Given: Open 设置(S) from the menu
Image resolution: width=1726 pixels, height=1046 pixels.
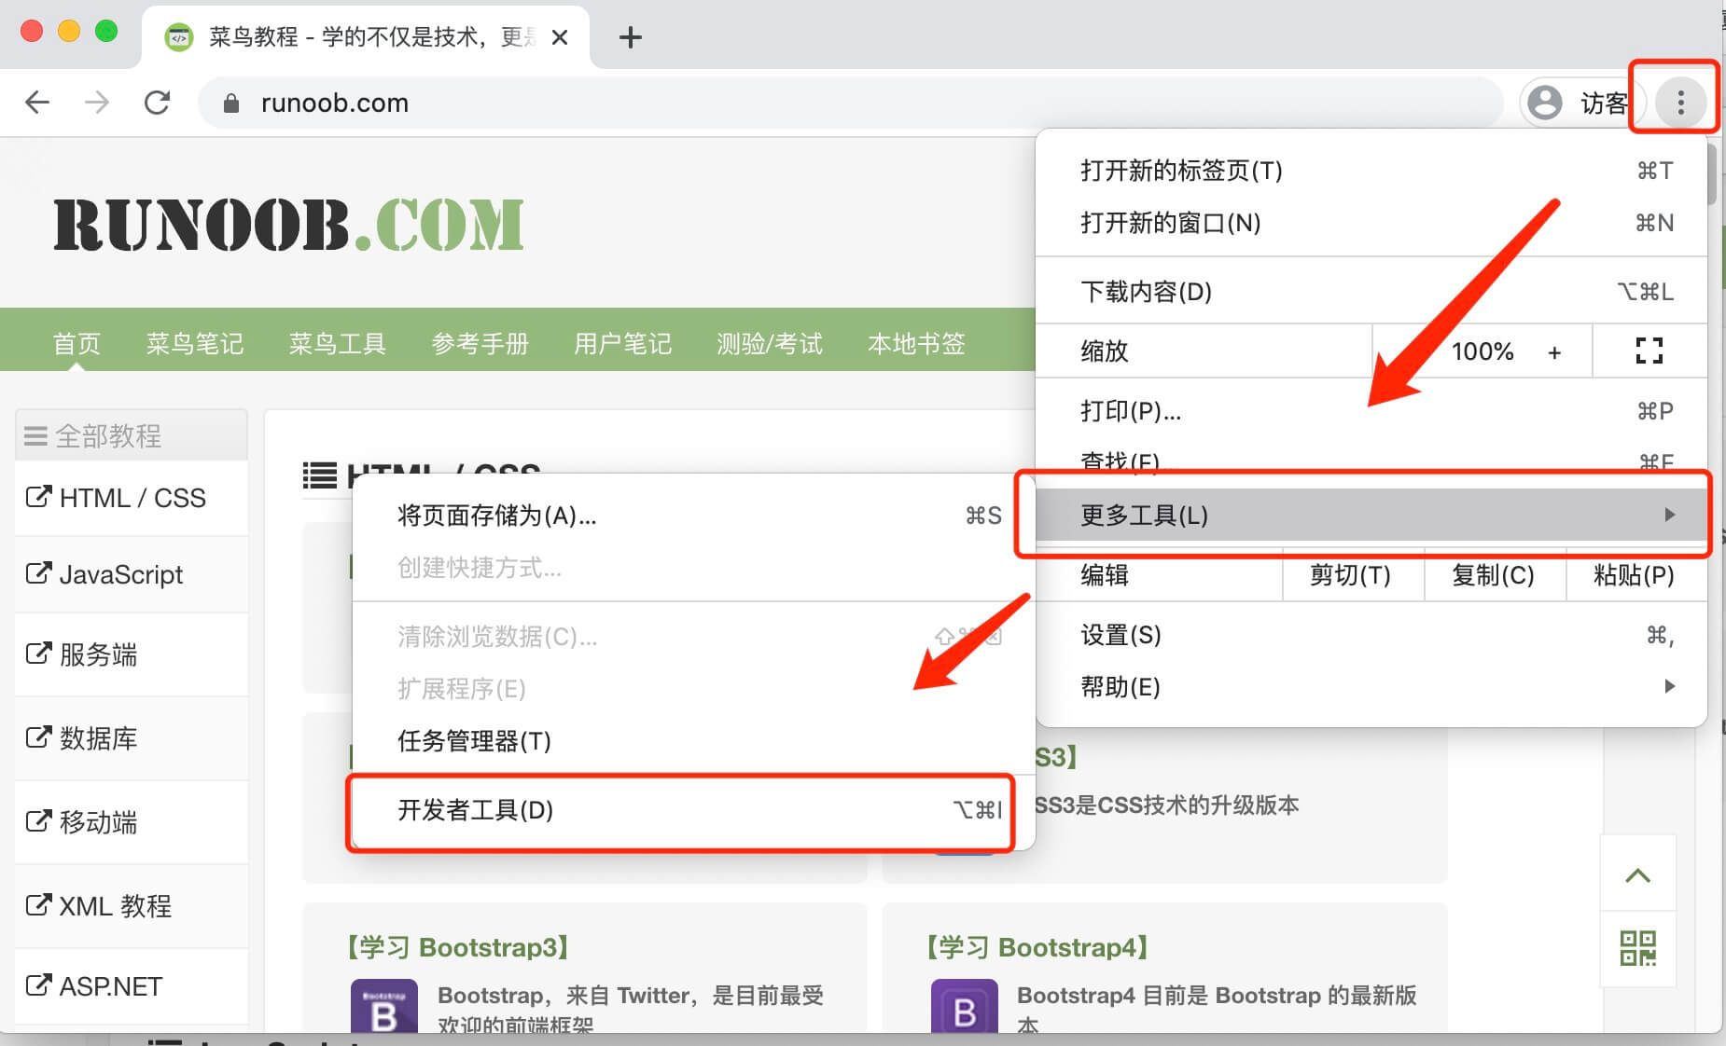Looking at the screenshot, I should point(1120,635).
